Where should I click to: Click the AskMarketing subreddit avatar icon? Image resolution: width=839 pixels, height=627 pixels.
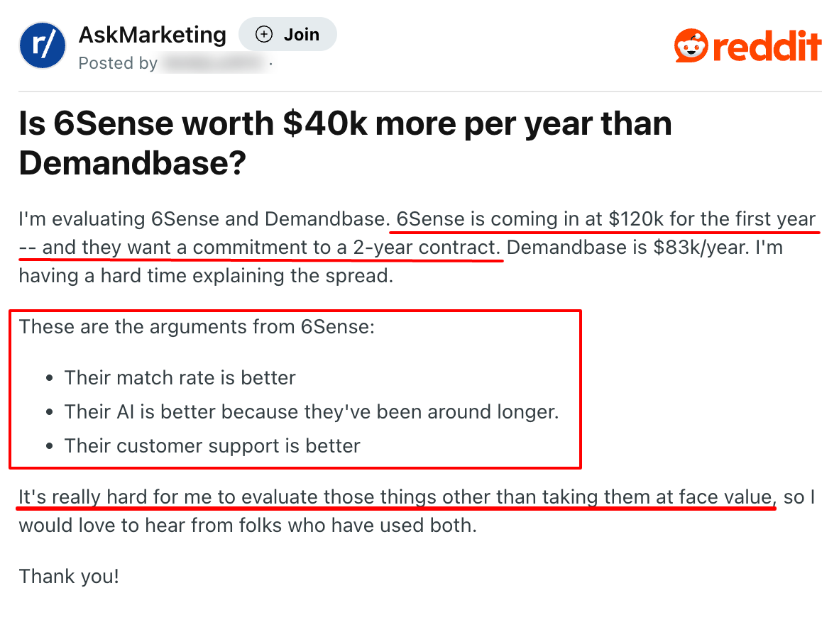tap(43, 45)
